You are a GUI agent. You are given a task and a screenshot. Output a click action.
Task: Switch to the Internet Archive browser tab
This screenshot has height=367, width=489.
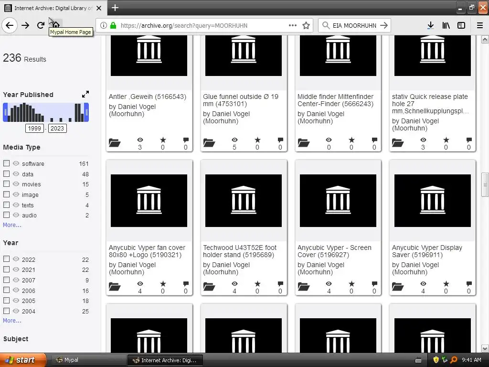(53, 8)
